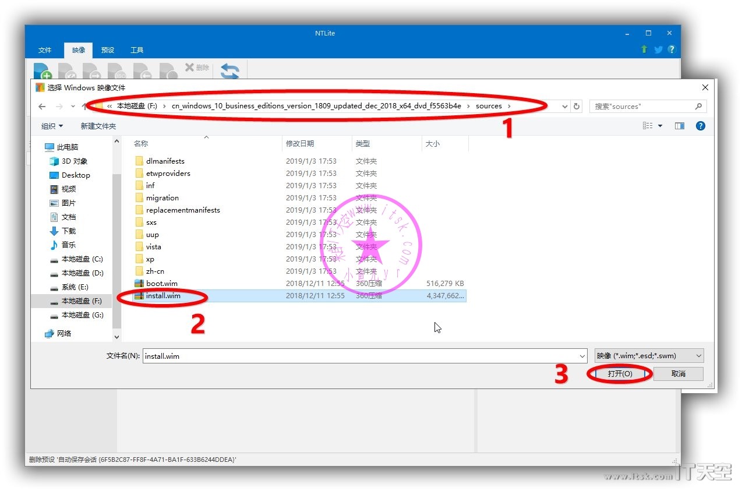This screenshot has height=491, width=742.
Task: Select 本地磁盘 (G:) drive
Action: tap(76, 315)
